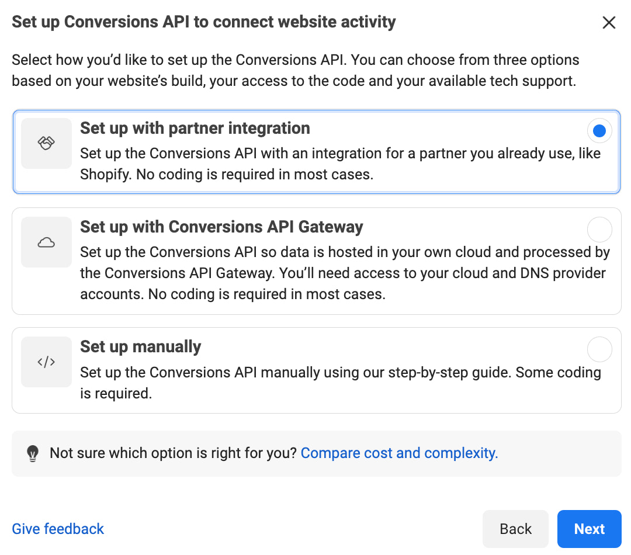Select the Set up manually radio button
The height and width of the screenshot is (555, 631).
(x=599, y=349)
